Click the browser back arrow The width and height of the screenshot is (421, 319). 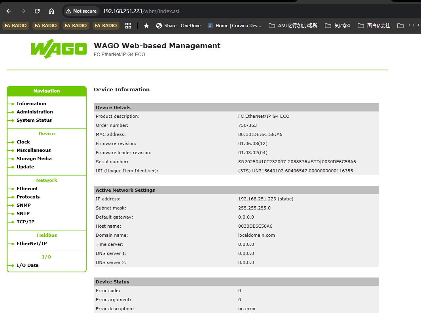9,11
